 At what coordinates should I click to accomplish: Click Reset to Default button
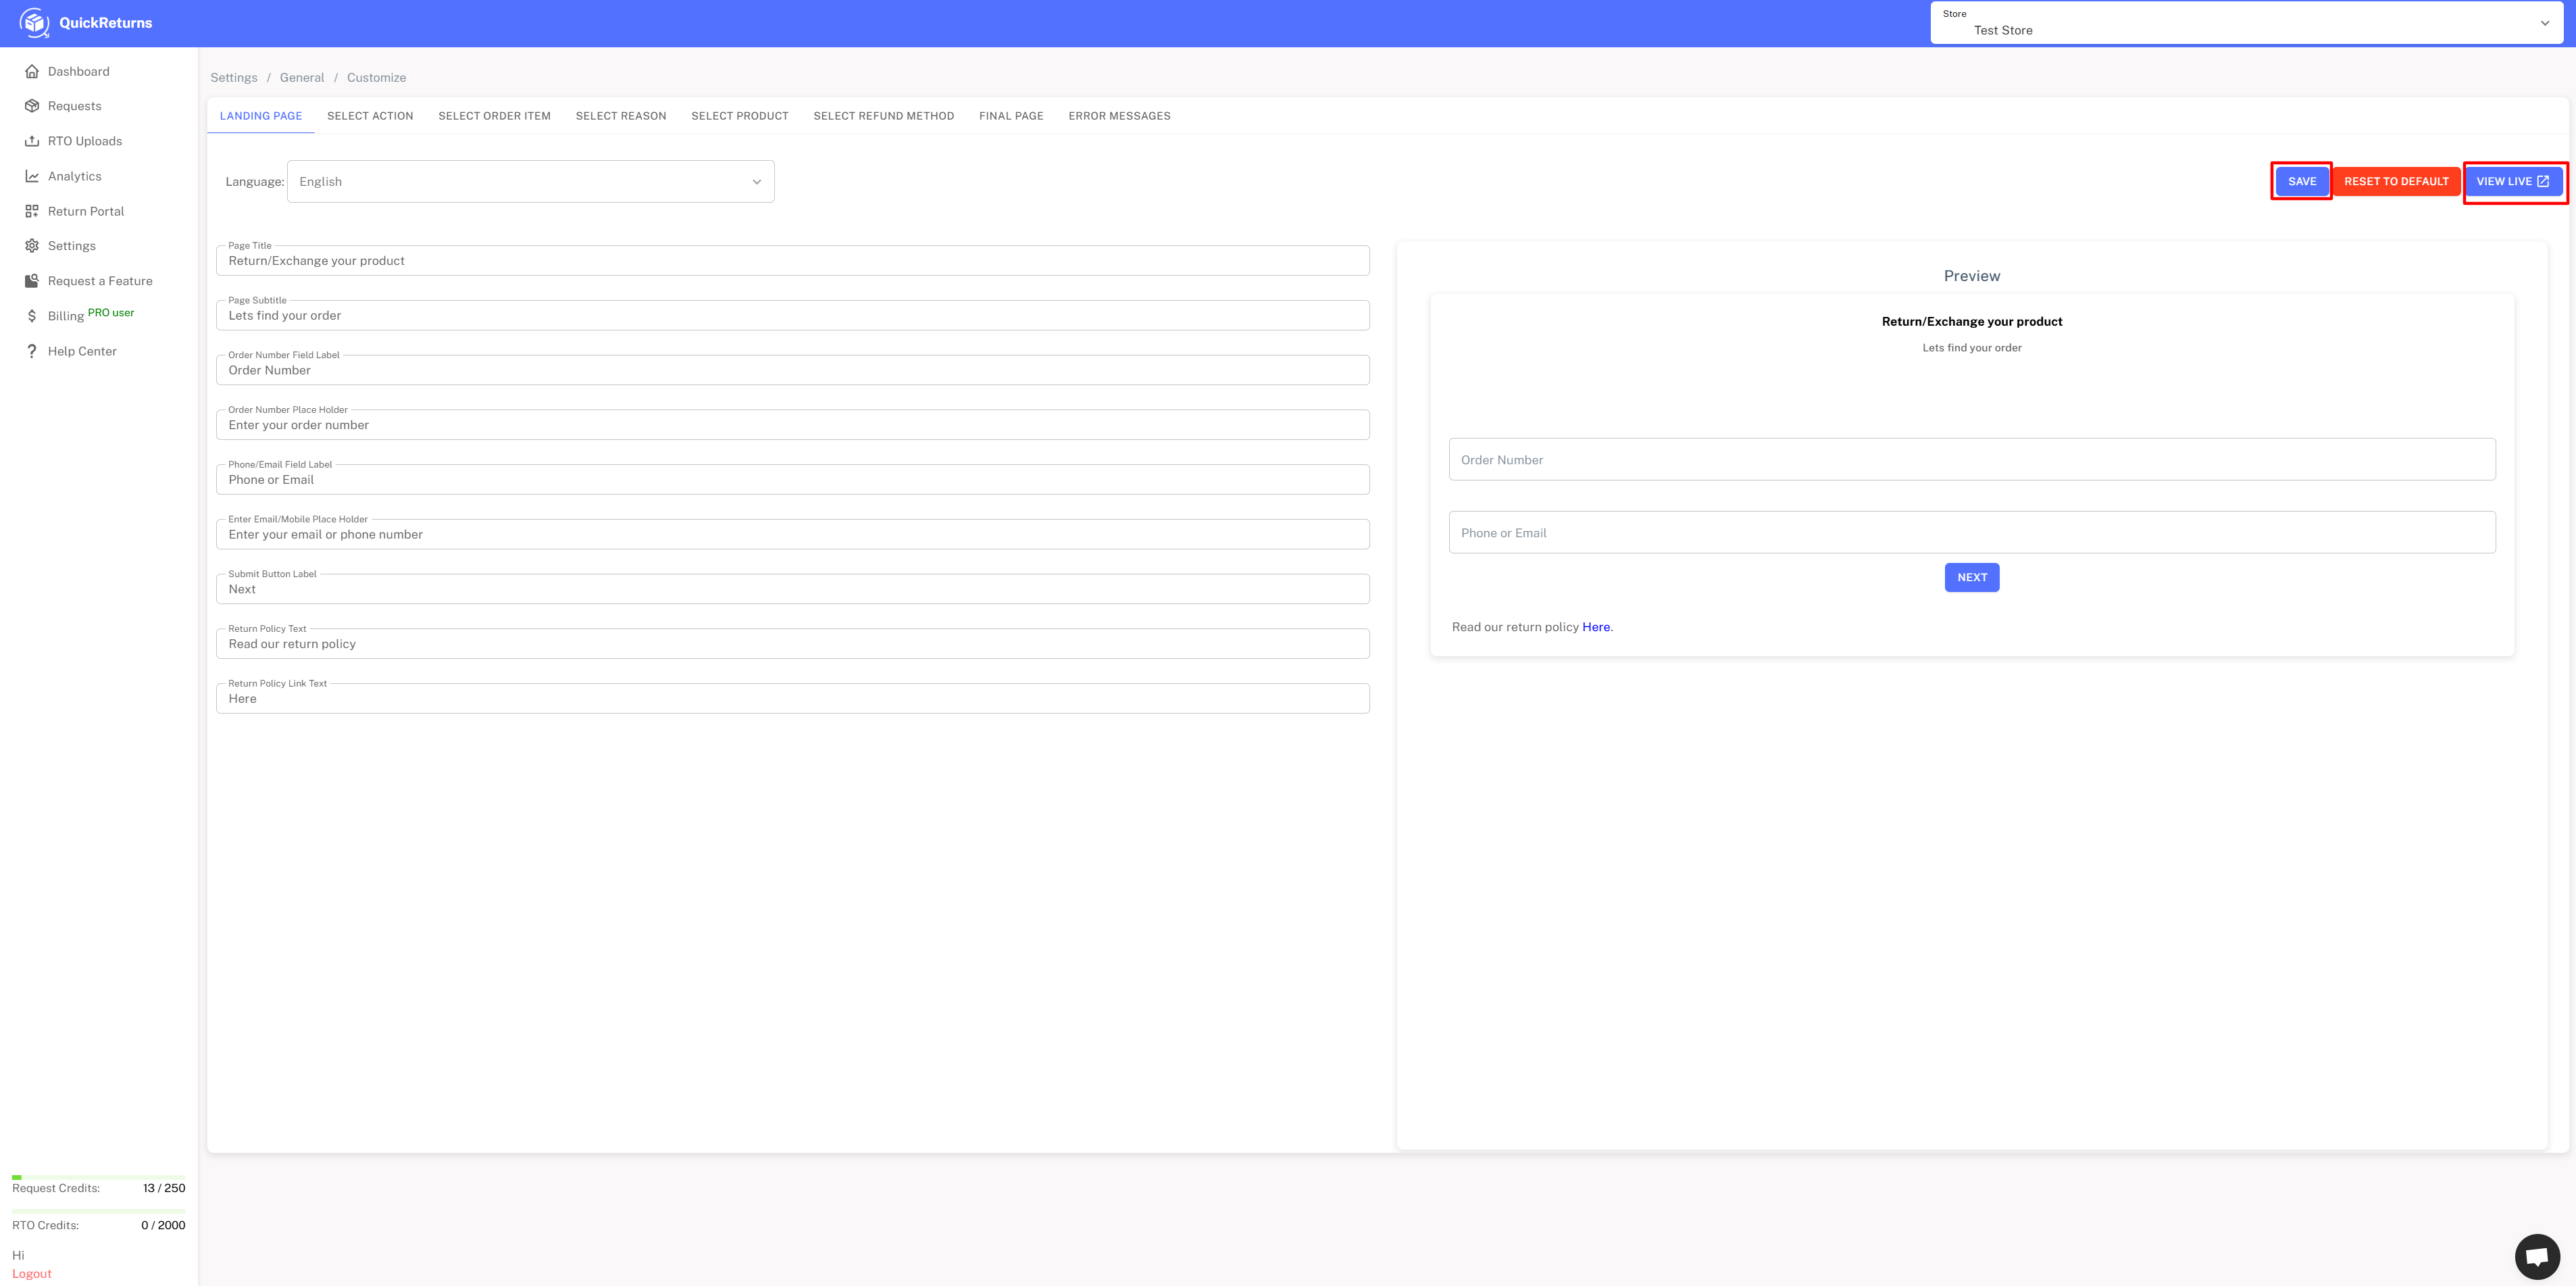[2396, 181]
